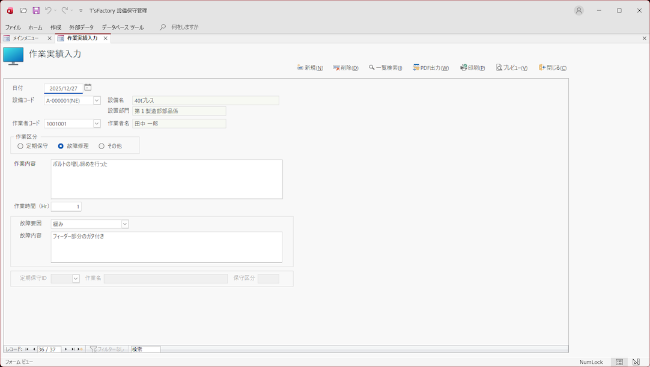Image resolution: width=650 pixels, height=367 pixels.
Task: Select the 定期保守 radio option
Action: click(x=20, y=146)
